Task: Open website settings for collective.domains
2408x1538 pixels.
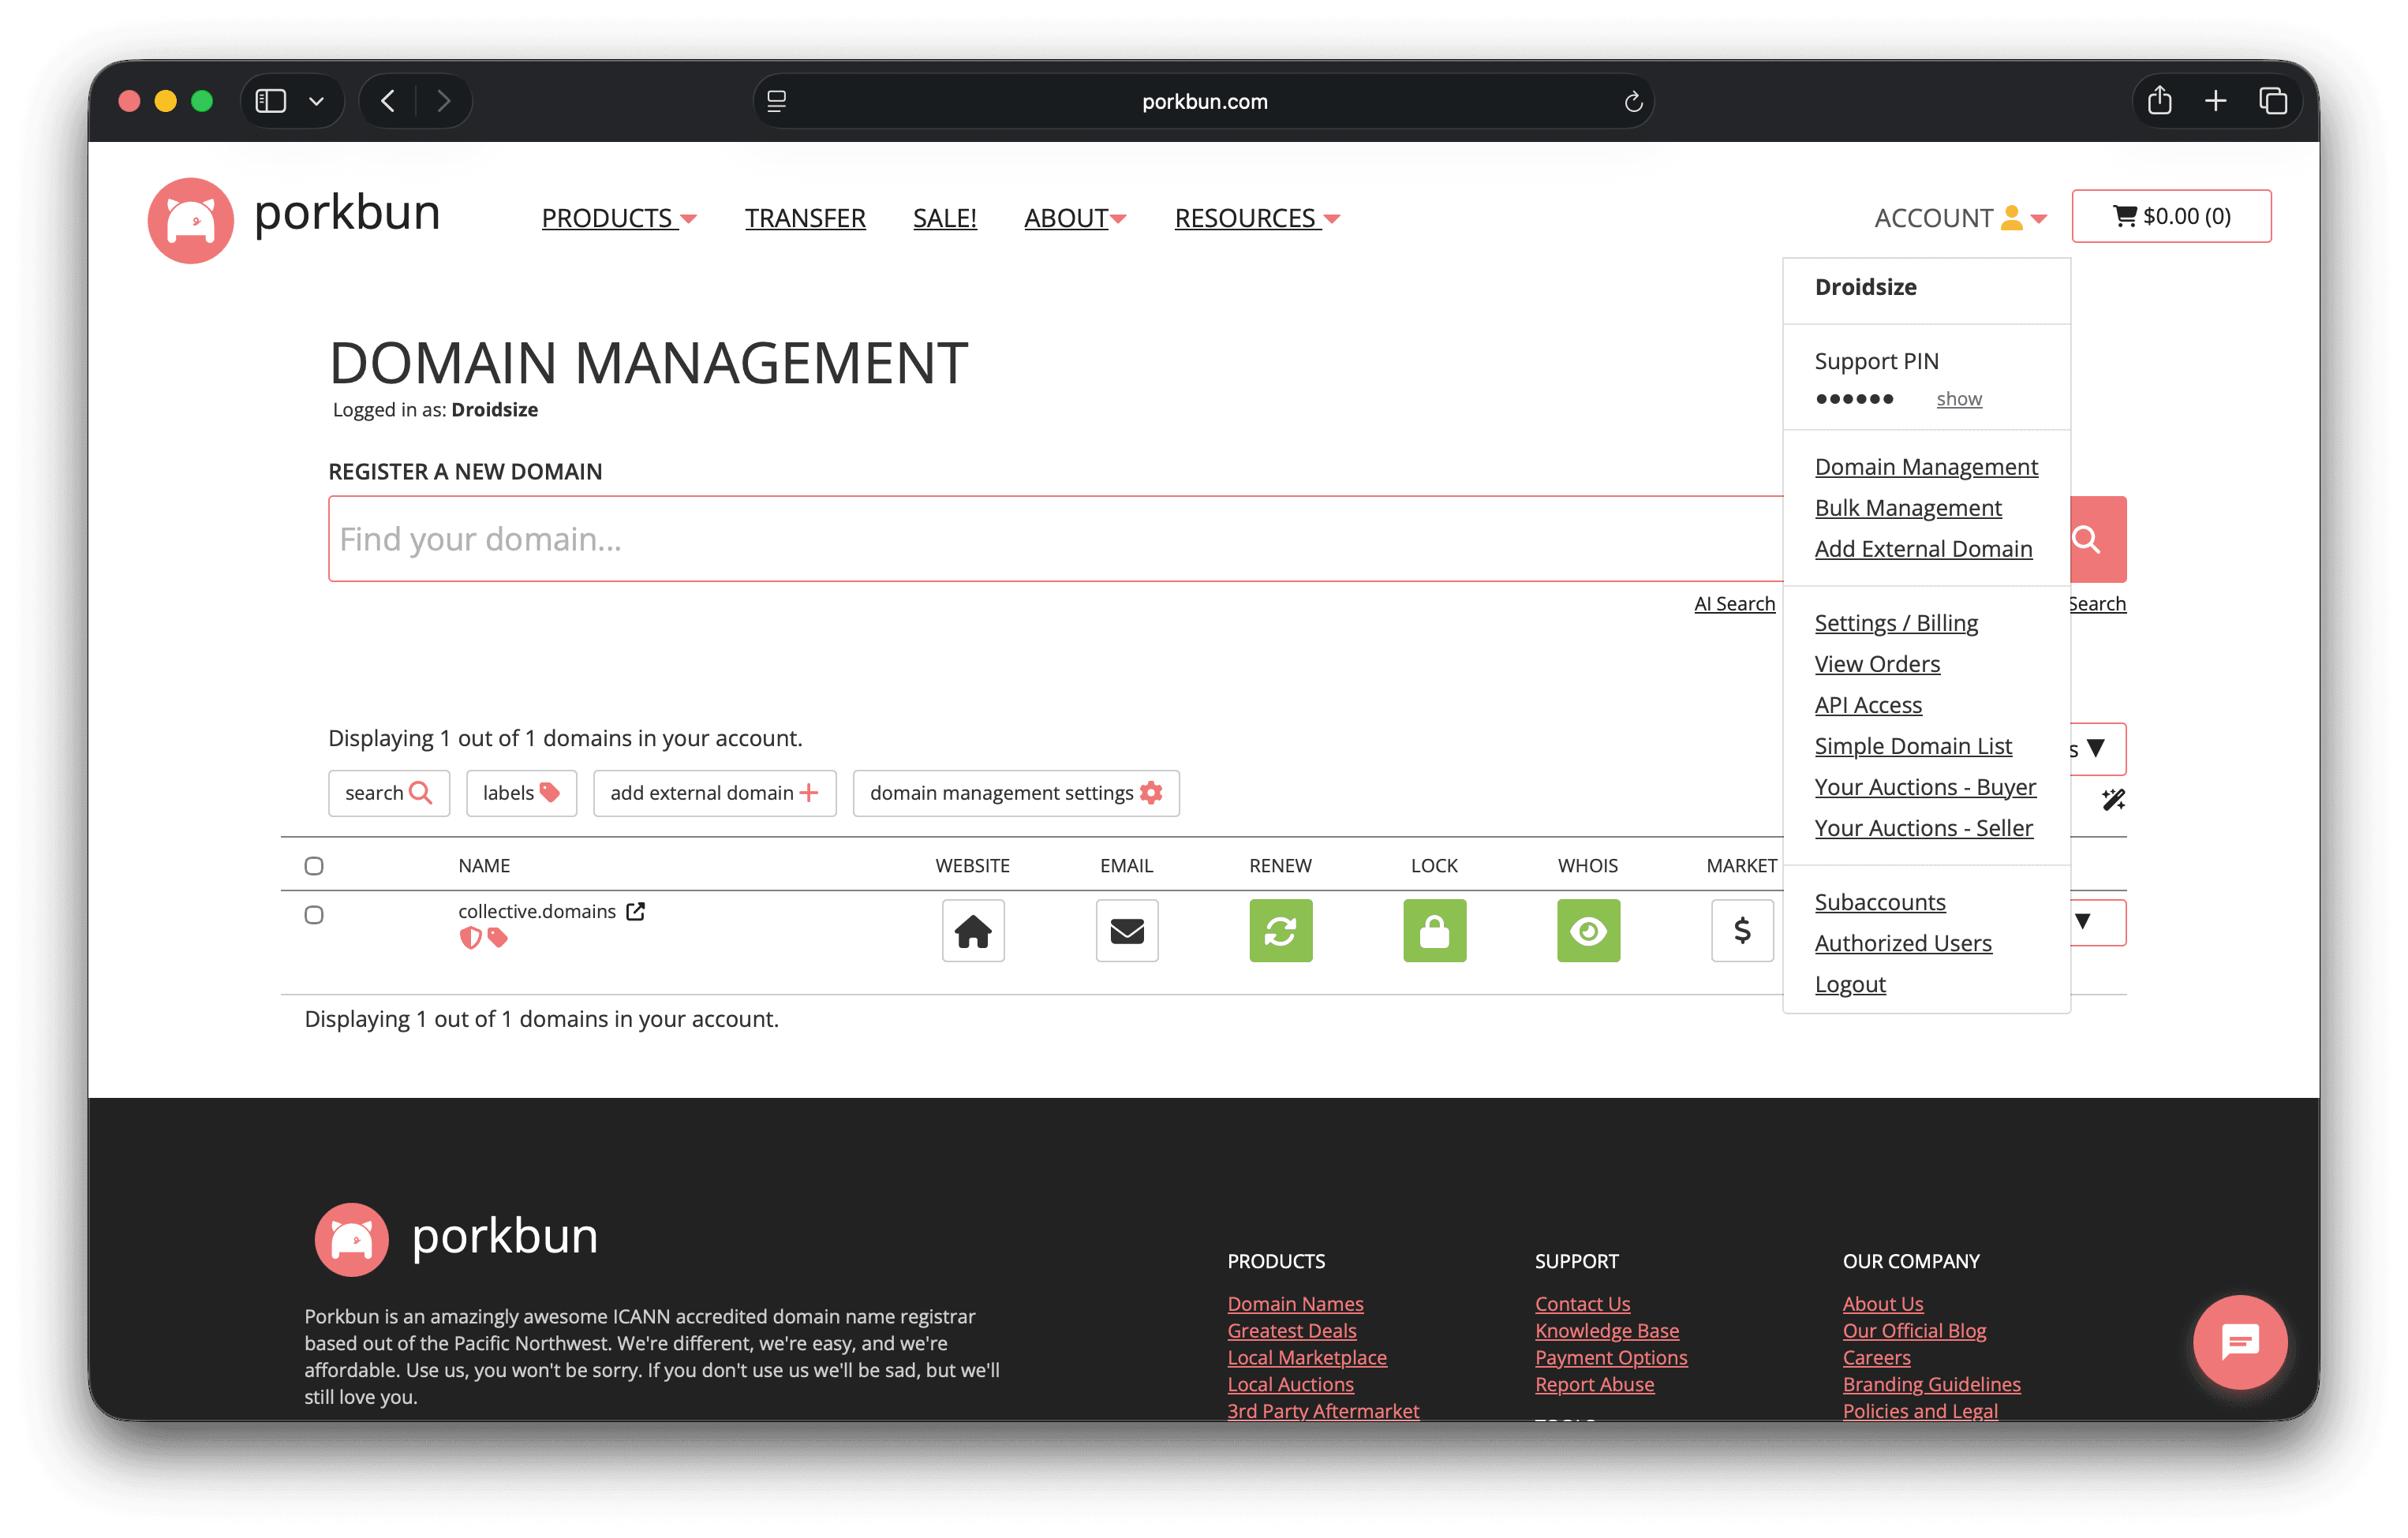Action: 972,931
